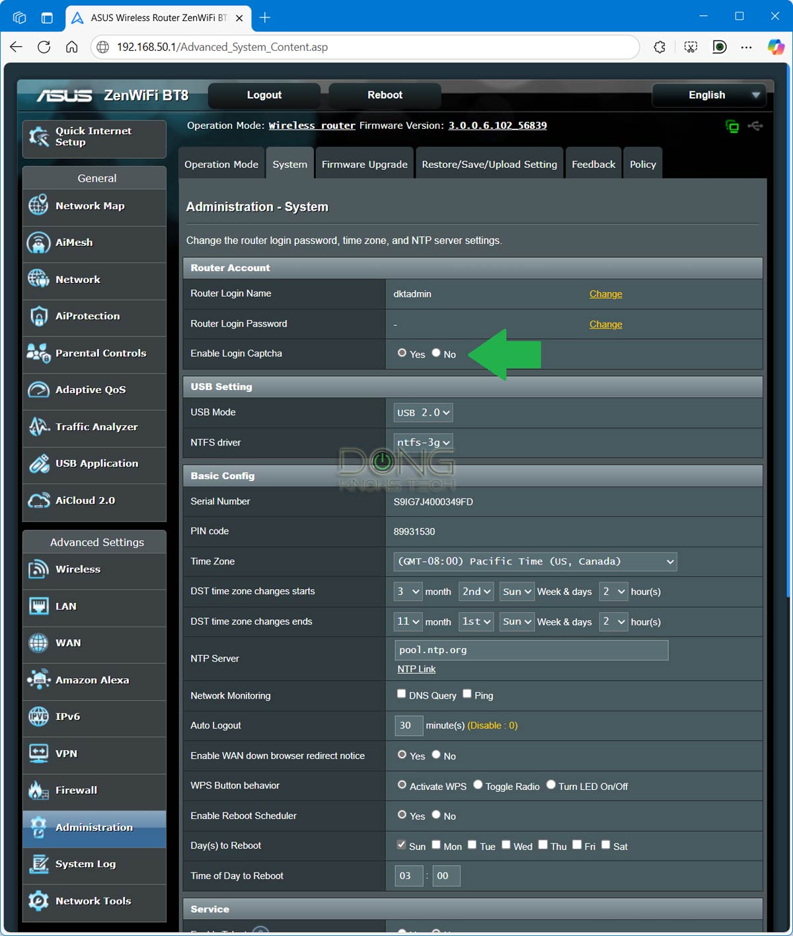Select the Quick Internet Setup icon
This screenshot has width=793, height=936.
(x=40, y=137)
